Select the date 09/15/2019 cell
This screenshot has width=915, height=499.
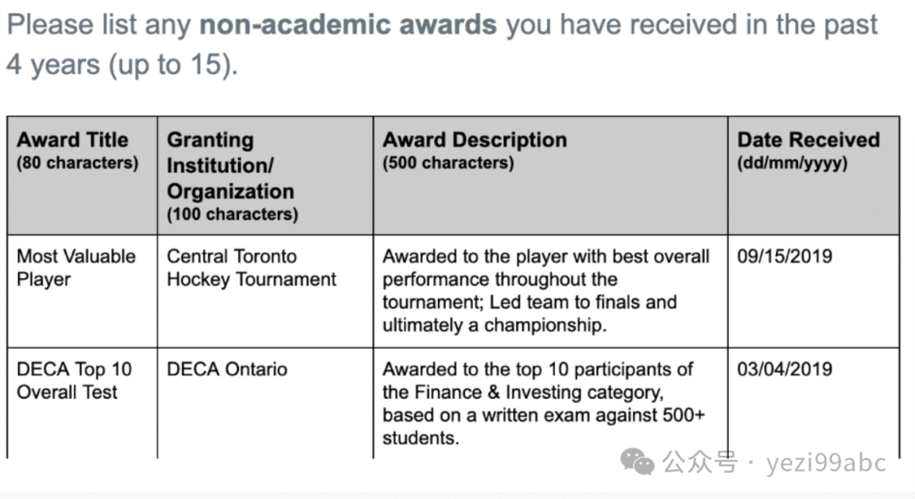(814, 291)
